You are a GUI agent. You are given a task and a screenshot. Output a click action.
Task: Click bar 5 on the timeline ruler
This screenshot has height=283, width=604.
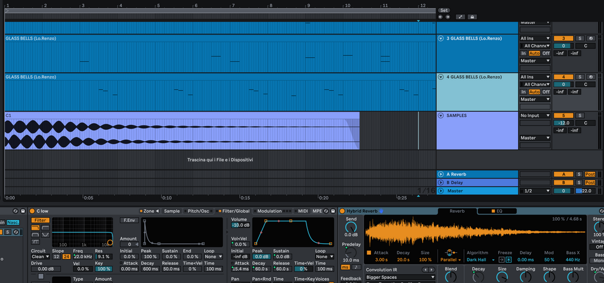point(158,6)
